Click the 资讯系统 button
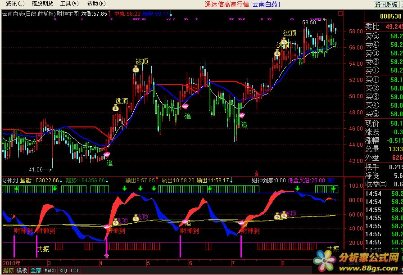This screenshot has height=275, width=403. [386, 4]
